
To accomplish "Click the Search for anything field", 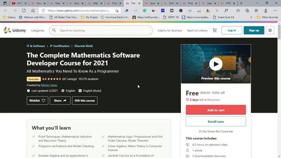I will [x=101, y=30].
